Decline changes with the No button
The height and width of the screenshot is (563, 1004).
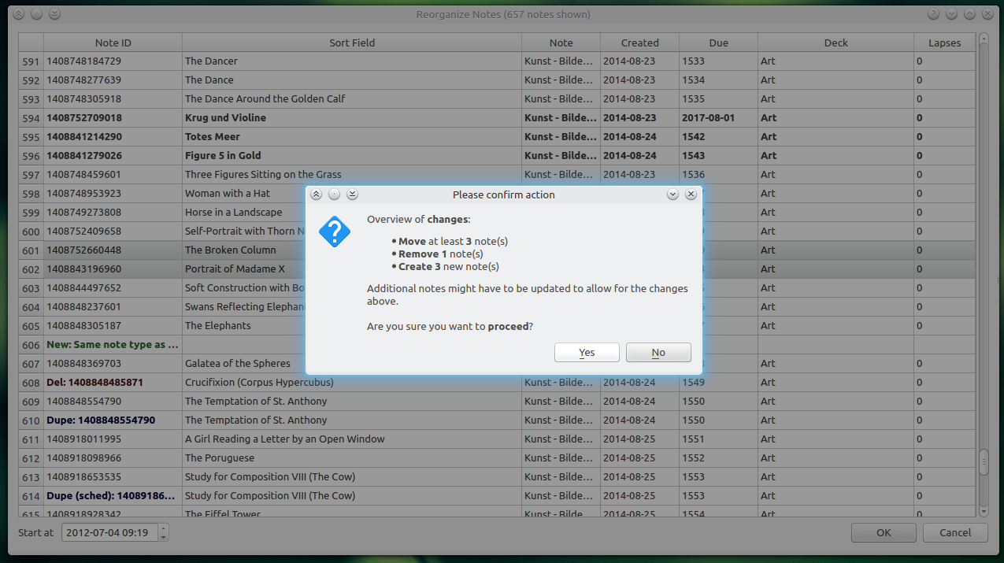(x=658, y=353)
